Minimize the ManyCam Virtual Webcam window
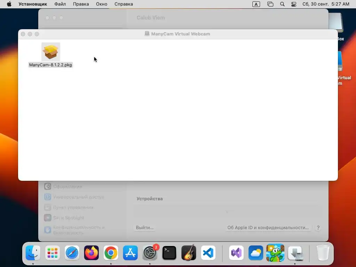Image resolution: width=356 pixels, height=267 pixels. click(x=30, y=34)
